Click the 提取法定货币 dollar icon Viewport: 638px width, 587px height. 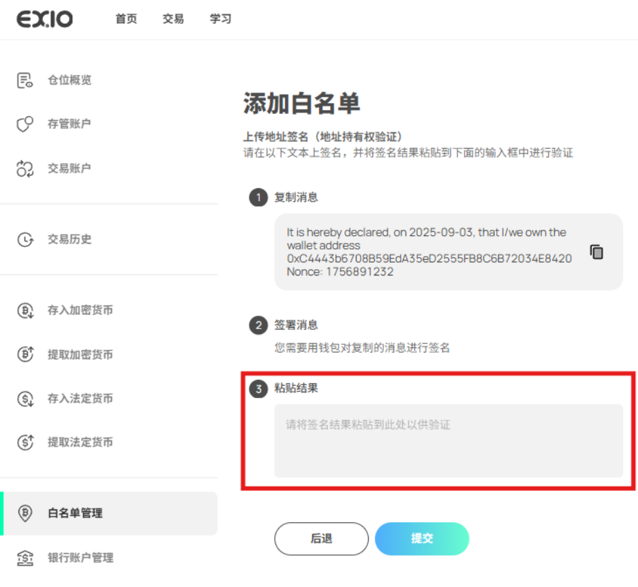(25, 442)
